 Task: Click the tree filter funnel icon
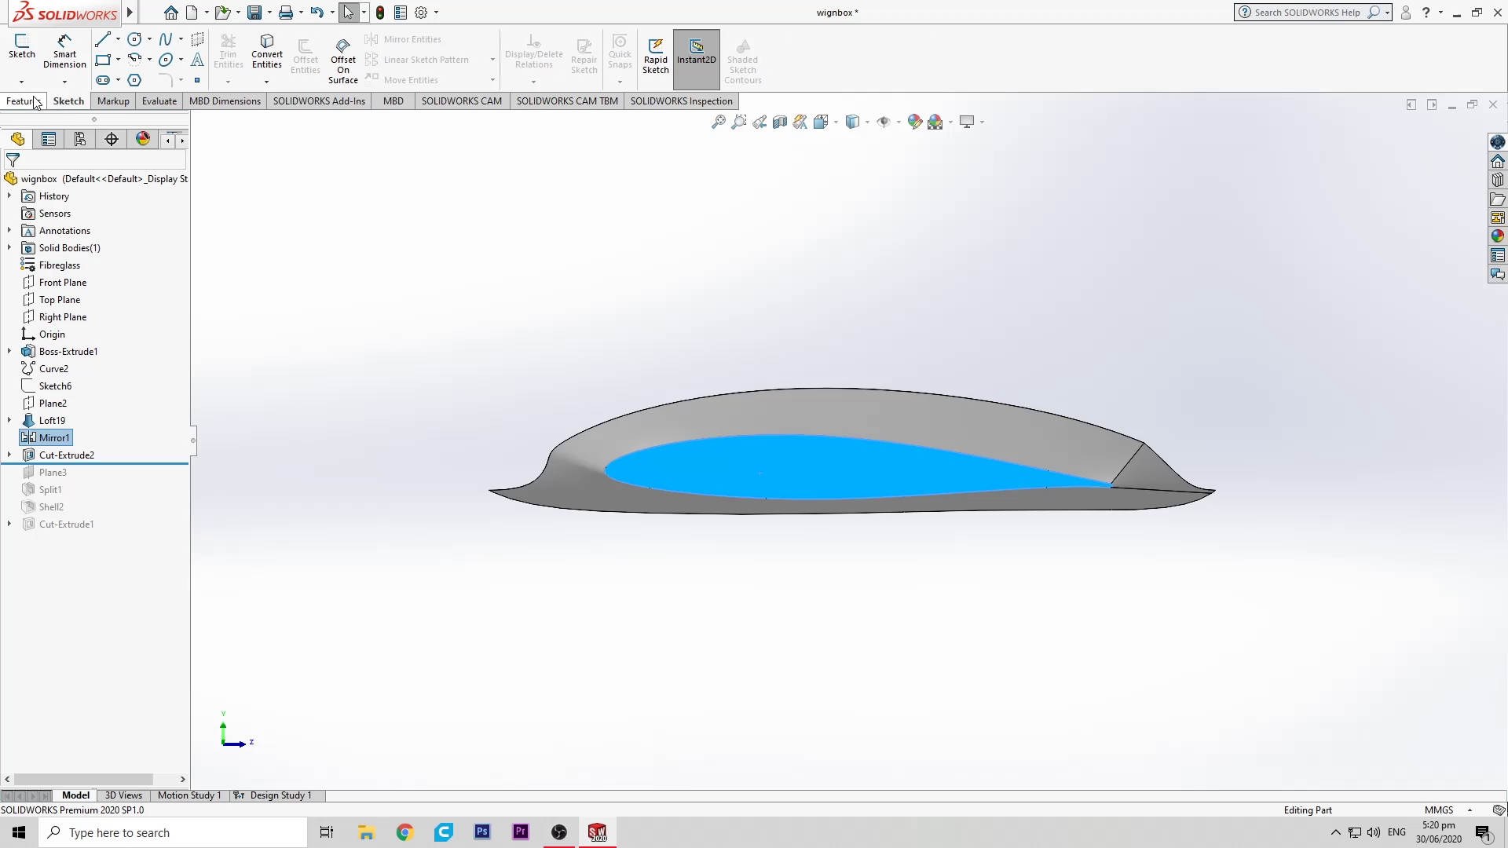[x=13, y=160]
